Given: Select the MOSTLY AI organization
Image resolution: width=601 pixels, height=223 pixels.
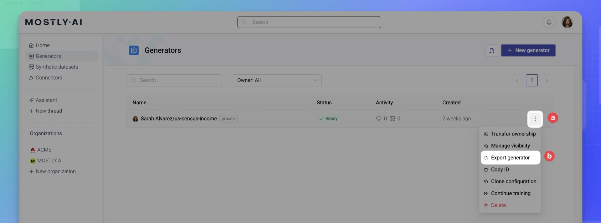Looking at the screenshot, I should 46,161.
